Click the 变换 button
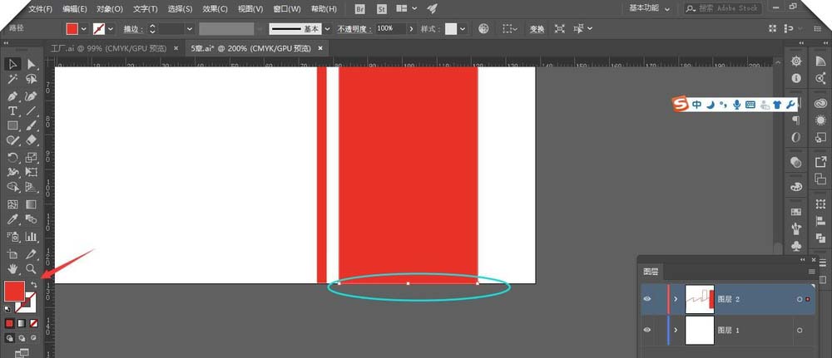832x358 pixels. click(537, 28)
